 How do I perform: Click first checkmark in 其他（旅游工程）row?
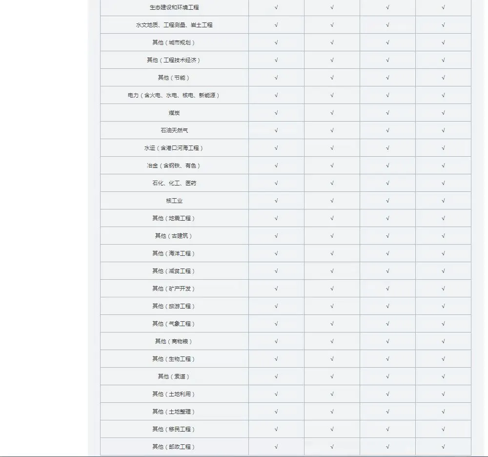coord(276,306)
